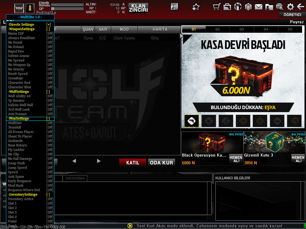
Task: Switch to banner tab 01
Action: click(x=194, y=29)
